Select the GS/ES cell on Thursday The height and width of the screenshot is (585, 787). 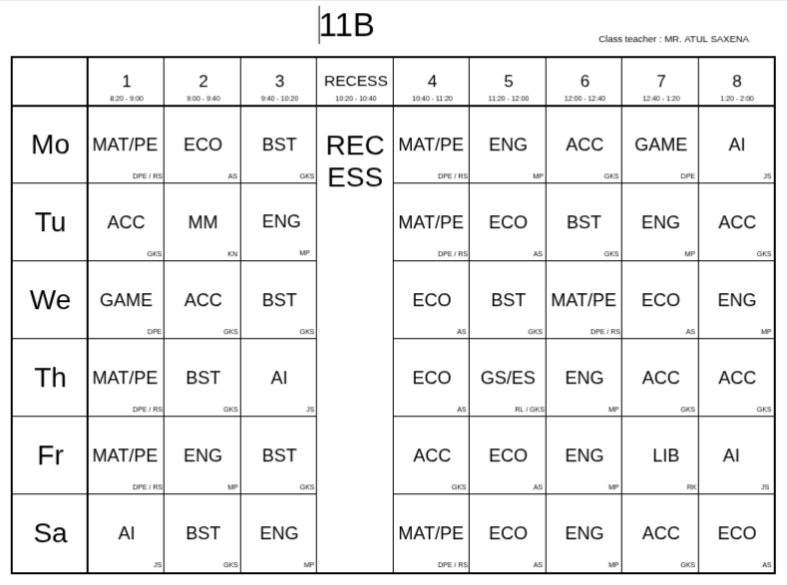(508, 378)
